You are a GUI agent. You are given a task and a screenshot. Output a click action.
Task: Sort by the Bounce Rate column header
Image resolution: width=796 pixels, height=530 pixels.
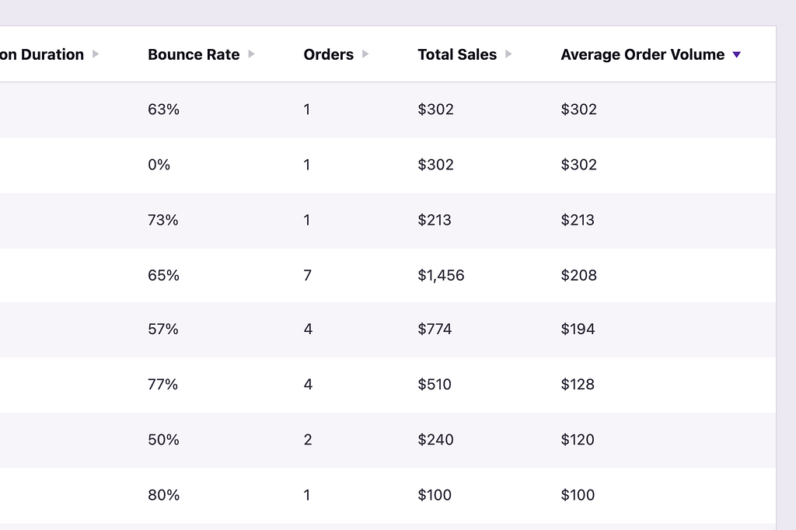(194, 54)
